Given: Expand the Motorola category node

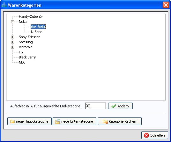Looking at the screenshot, I should (12, 47).
